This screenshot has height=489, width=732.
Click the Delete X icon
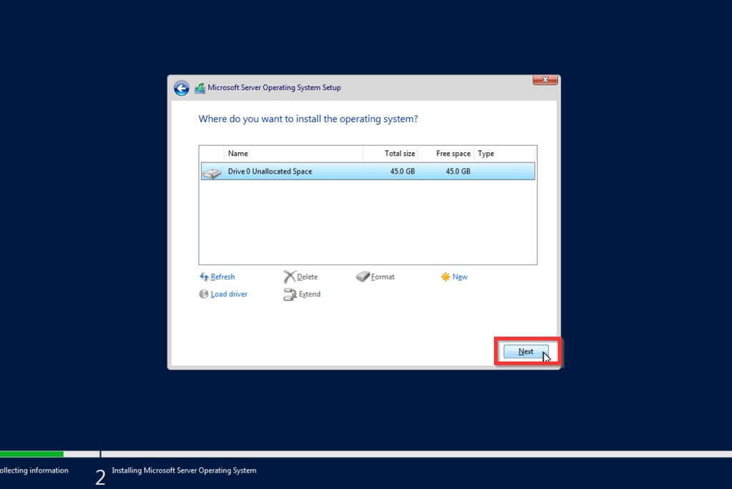(290, 277)
